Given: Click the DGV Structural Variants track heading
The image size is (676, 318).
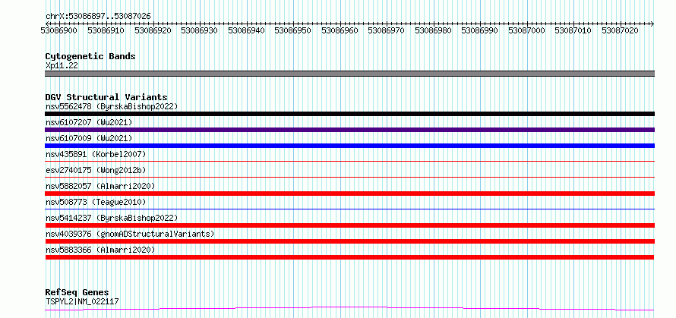Looking at the screenshot, I should coord(106,97).
